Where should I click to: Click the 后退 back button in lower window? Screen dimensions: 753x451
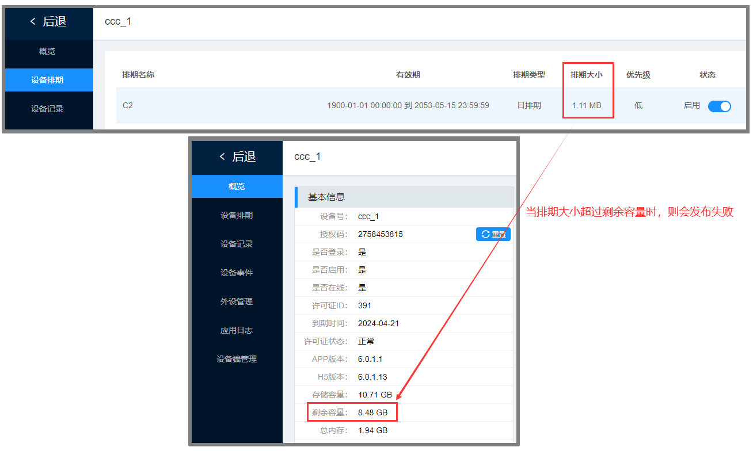click(x=238, y=157)
